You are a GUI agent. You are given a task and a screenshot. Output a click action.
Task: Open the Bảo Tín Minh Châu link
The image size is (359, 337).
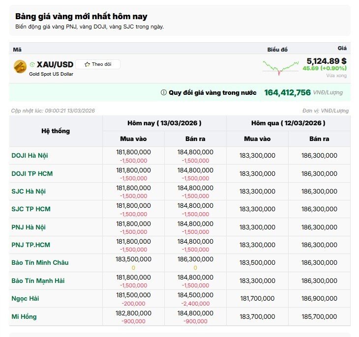(40, 263)
